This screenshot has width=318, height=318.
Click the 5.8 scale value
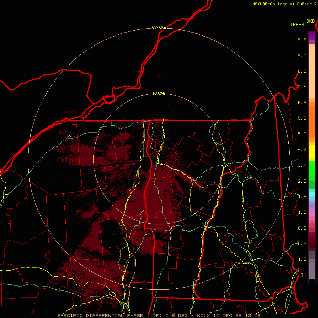(x=302, y=118)
